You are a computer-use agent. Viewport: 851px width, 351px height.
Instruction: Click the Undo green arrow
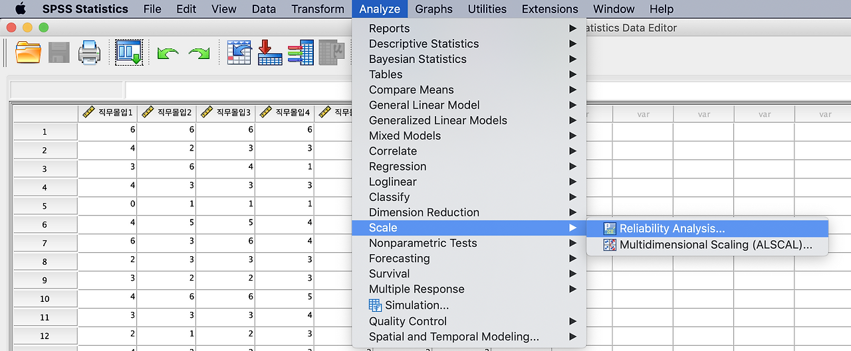168,52
